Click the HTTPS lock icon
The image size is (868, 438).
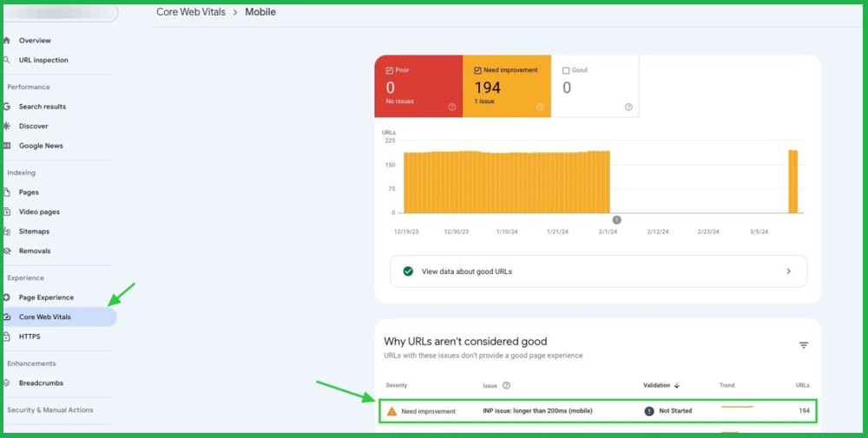click(x=7, y=337)
